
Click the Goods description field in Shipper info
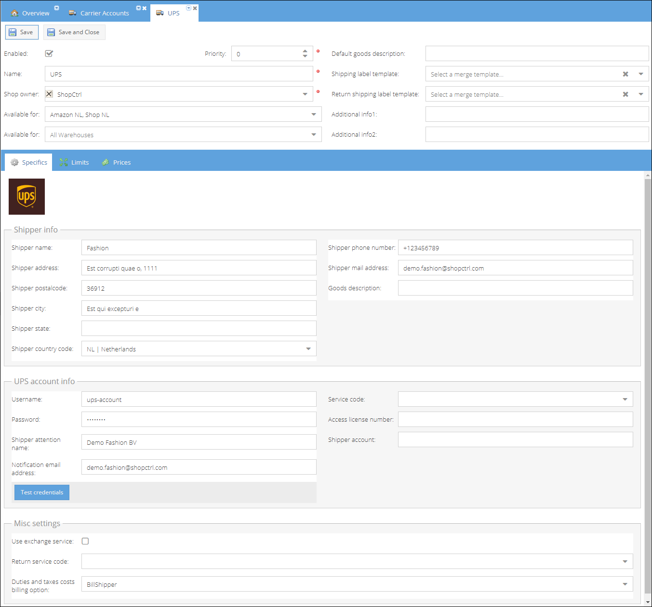click(x=516, y=288)
